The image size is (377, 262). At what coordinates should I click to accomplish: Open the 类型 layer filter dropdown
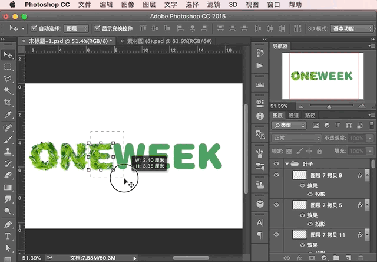point(289,125)
